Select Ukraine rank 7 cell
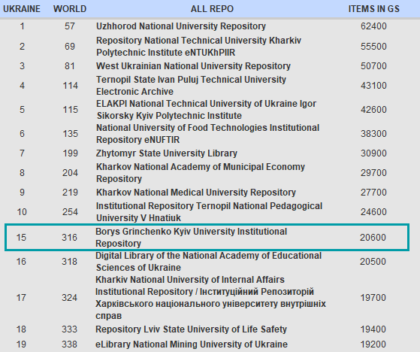Viewport: 420px width, 352px height. [22, 153]
